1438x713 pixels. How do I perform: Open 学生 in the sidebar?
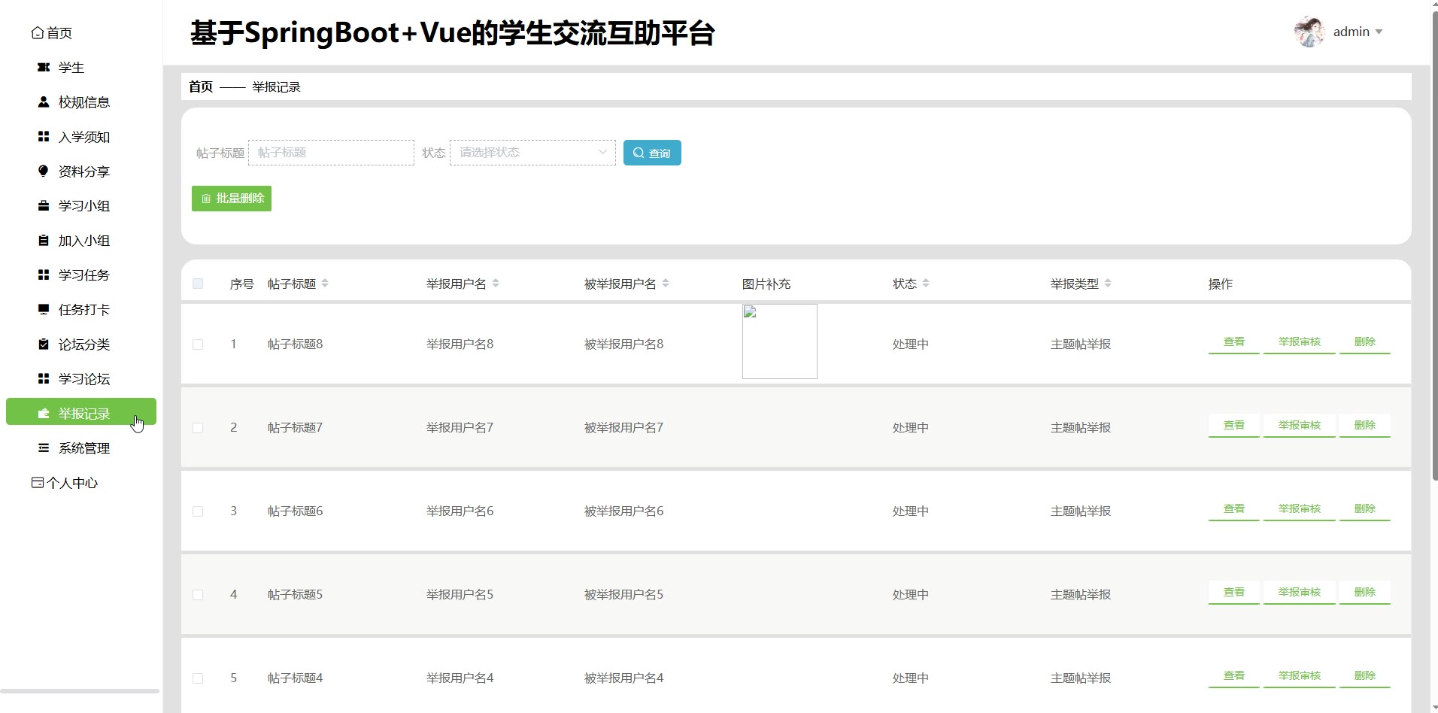coord(71,68)
